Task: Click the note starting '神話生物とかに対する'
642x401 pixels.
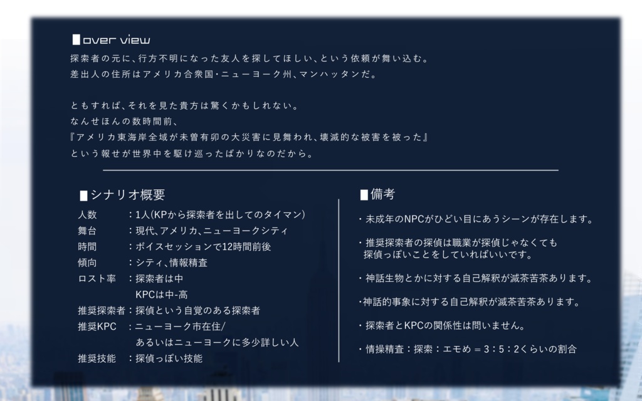Action: [478, 278]
